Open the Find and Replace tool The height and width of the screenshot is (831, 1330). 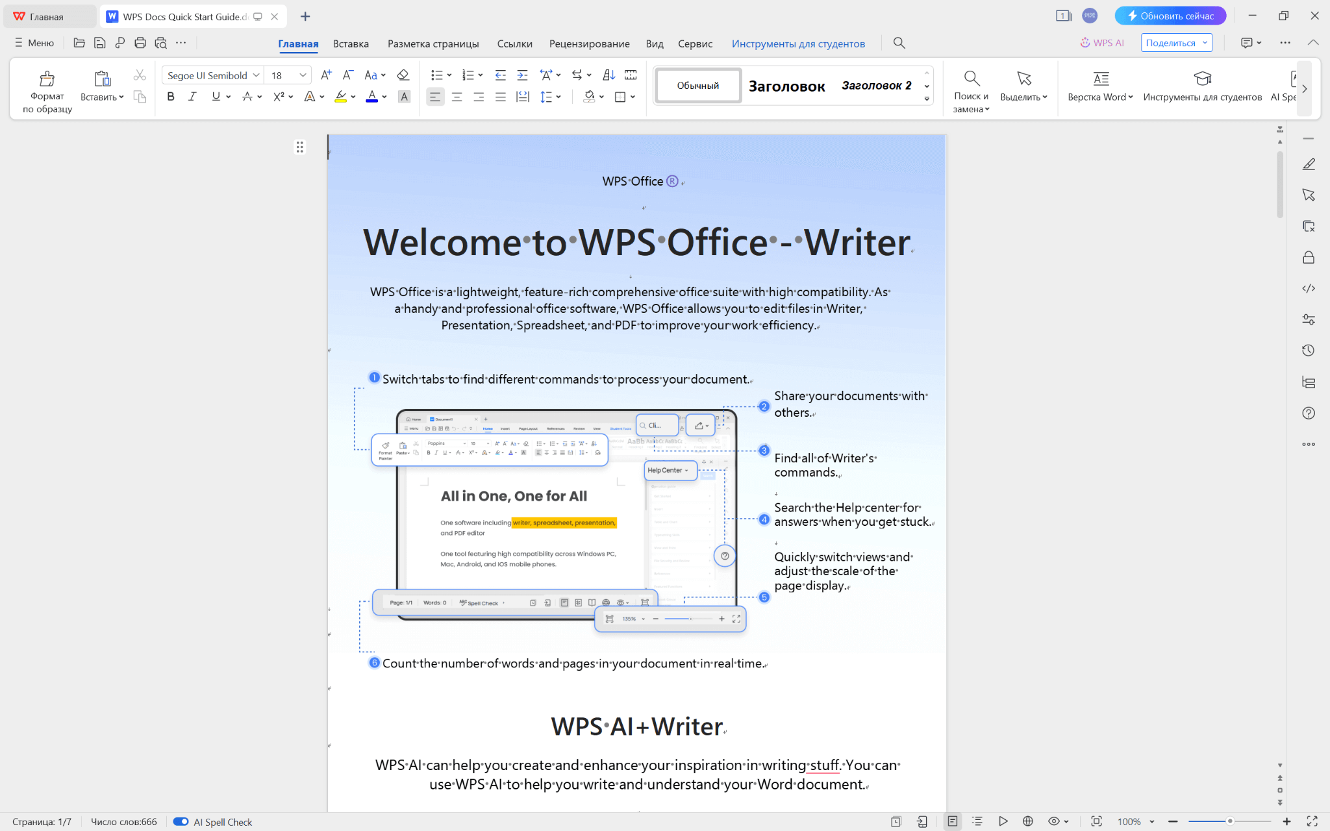971,79
